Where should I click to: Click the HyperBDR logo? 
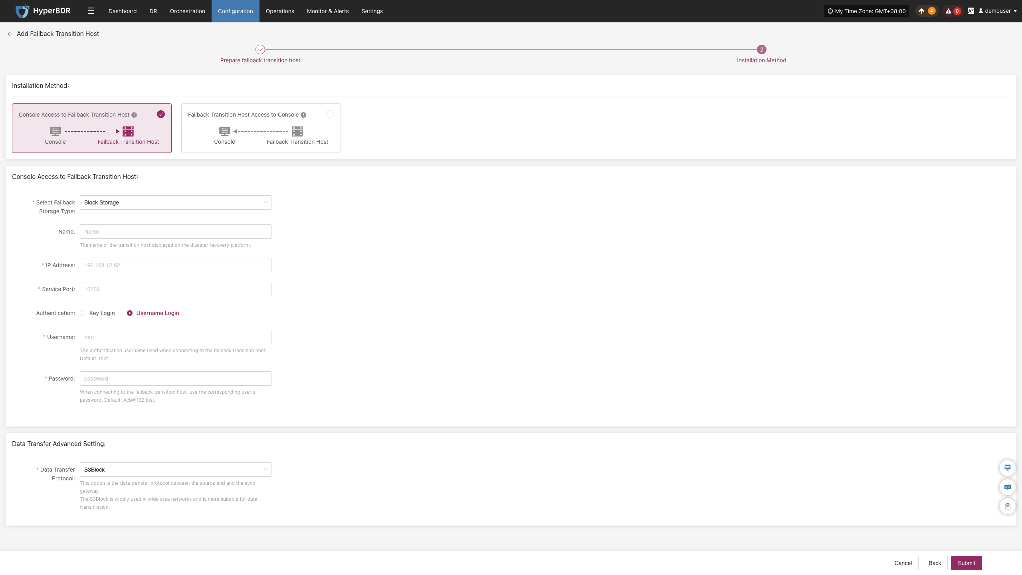[x=43, y=11]
